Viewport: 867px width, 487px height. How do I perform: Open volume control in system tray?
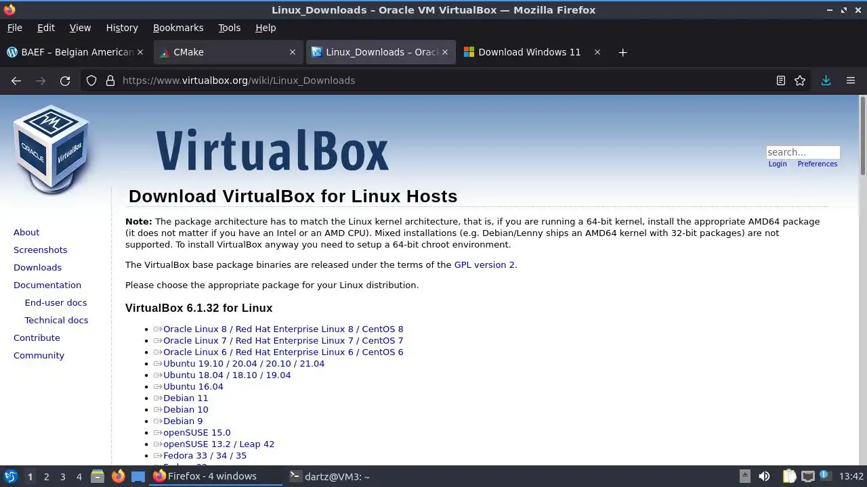click(x=764, y=476)
